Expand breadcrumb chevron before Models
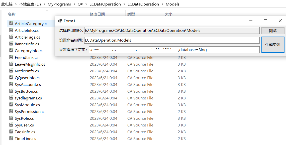The image size is (286, 145). coord(162,4)
